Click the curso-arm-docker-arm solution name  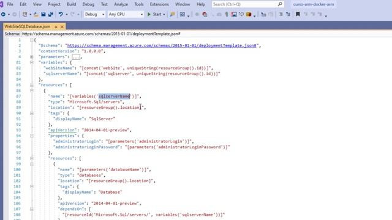(x=314, y=4)
